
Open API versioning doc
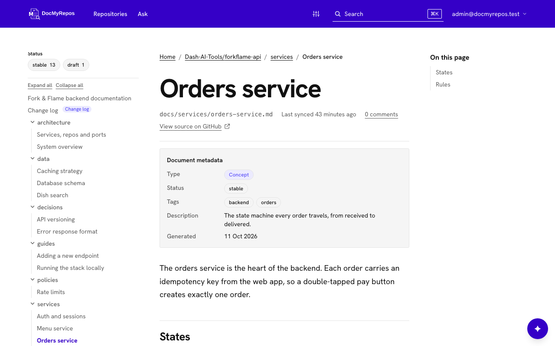(56, 219)
